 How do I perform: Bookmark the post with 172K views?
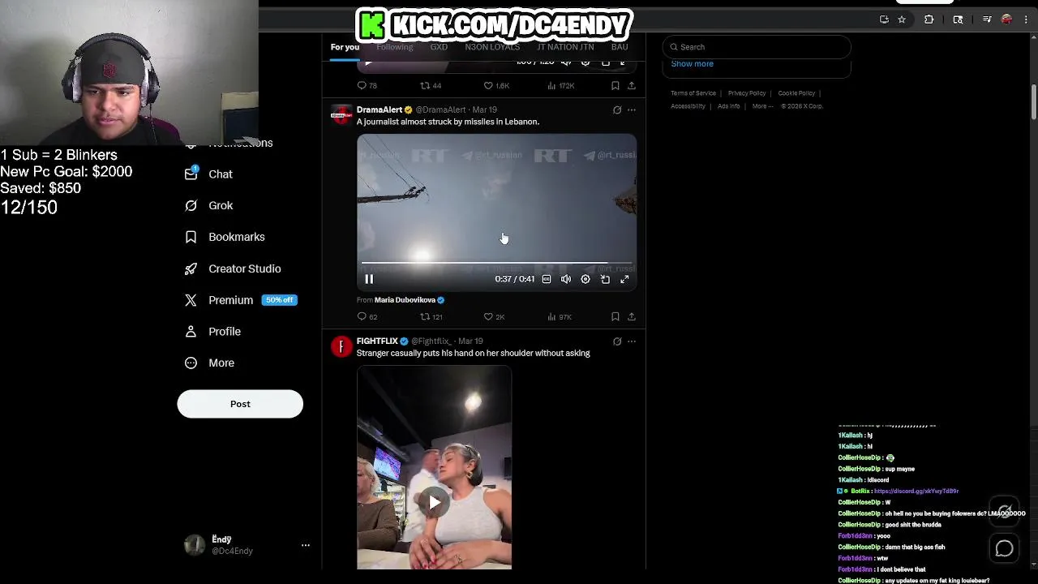pyautogui.click(x=616, y=85)
